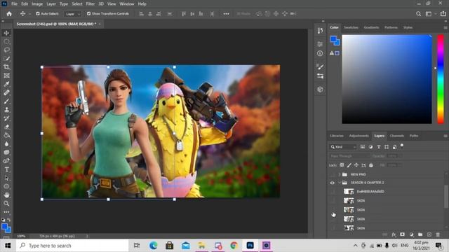Open the search magnifier at top right
Viewport: 449px width, 252px height.
click(418, 14)
